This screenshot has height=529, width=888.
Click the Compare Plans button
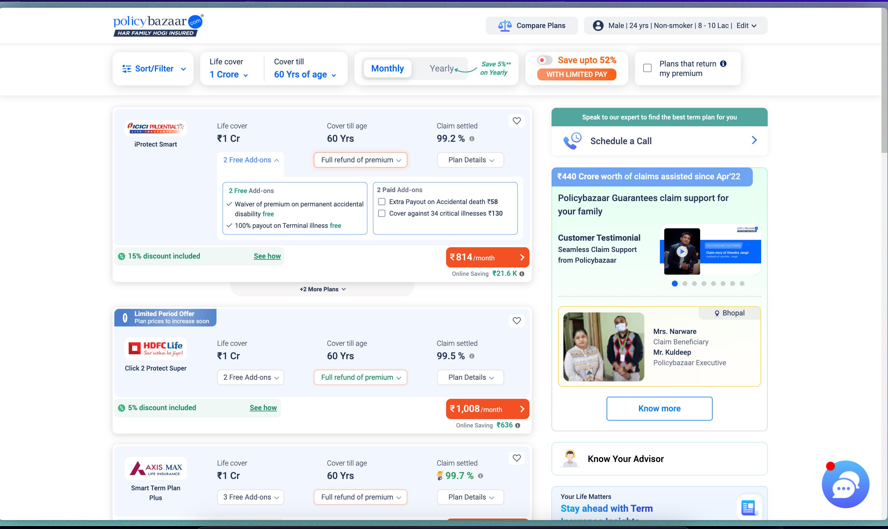pyautogui.click(x=532, y=26)
